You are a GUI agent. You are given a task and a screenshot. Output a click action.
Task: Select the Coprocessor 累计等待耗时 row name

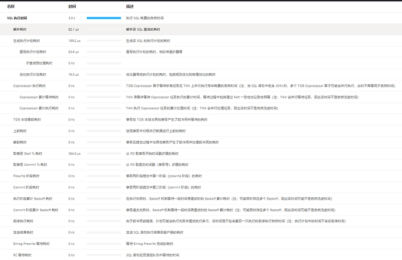coord(39,97)
